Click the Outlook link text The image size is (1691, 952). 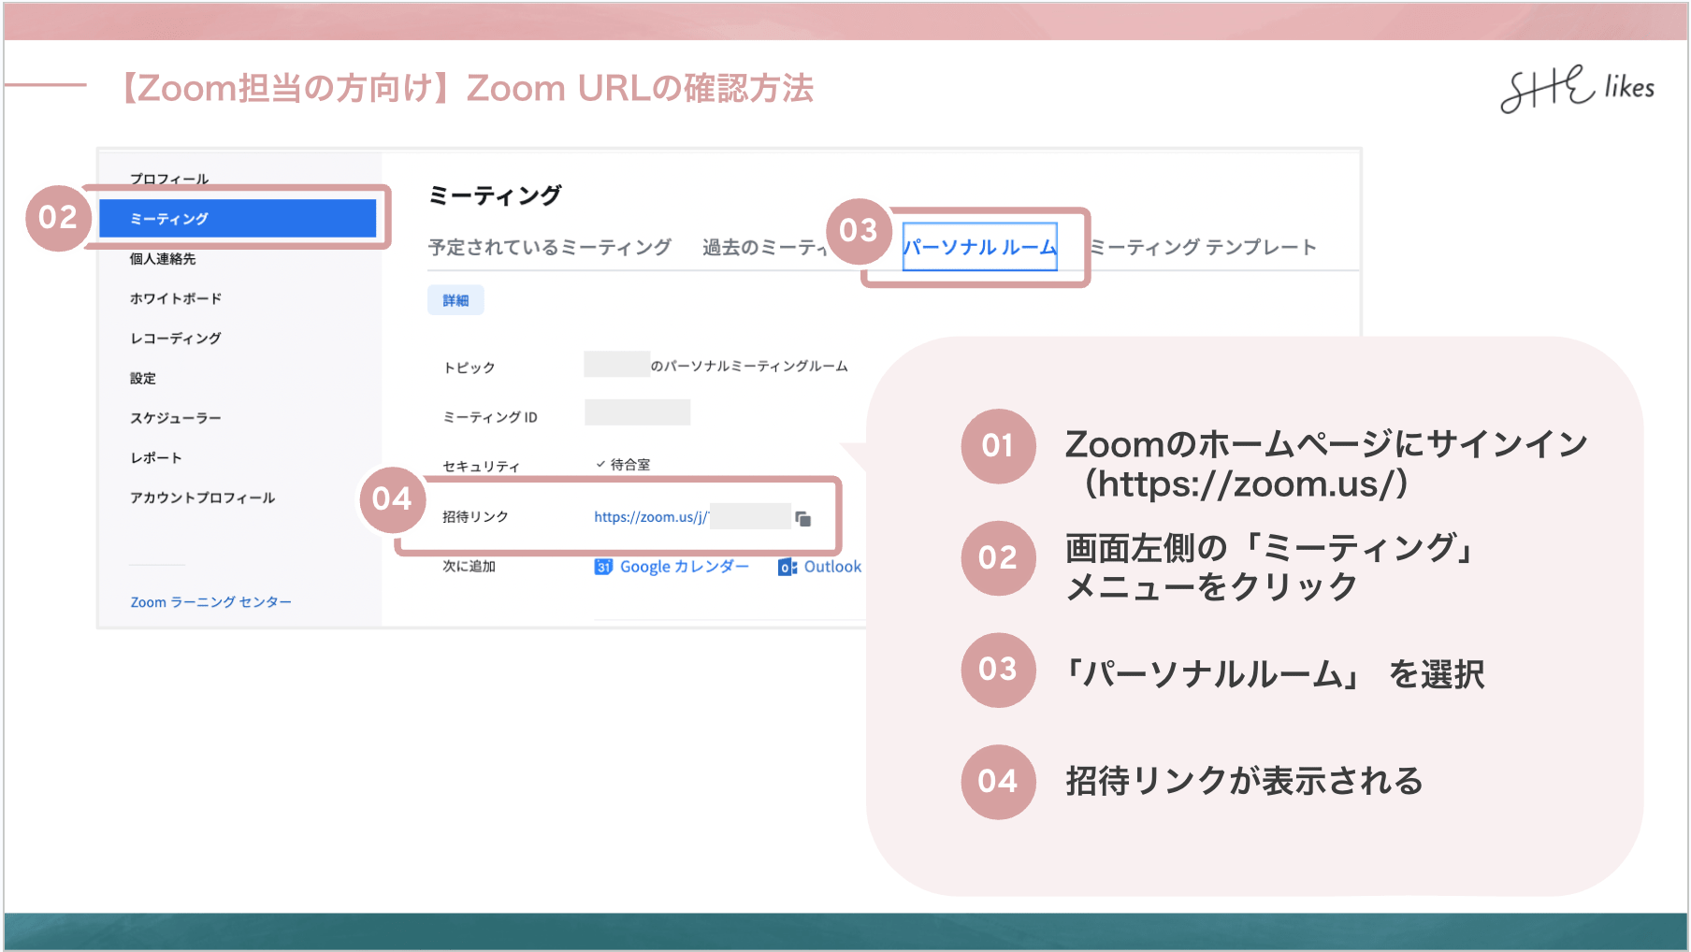[832, 567]
